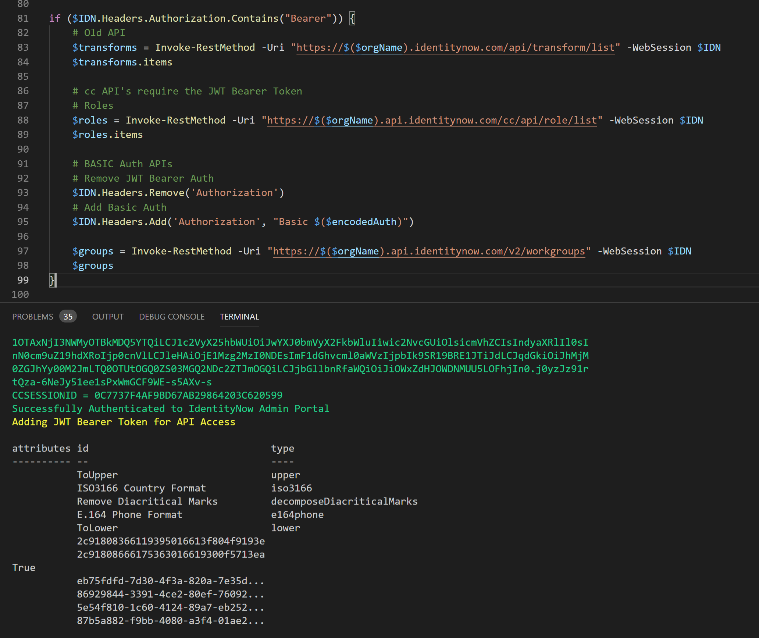
Task: Open the OUTPUT panel tab
Action: point(108,316)
